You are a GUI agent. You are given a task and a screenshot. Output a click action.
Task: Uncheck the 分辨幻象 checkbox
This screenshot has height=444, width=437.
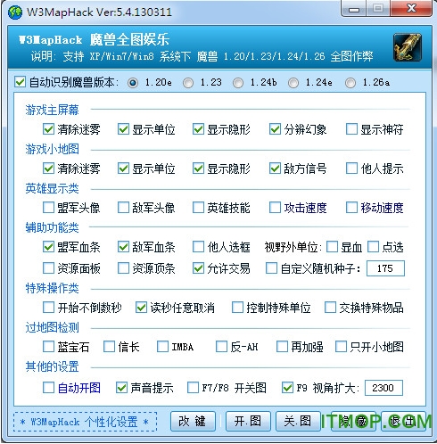pos(275,129)
